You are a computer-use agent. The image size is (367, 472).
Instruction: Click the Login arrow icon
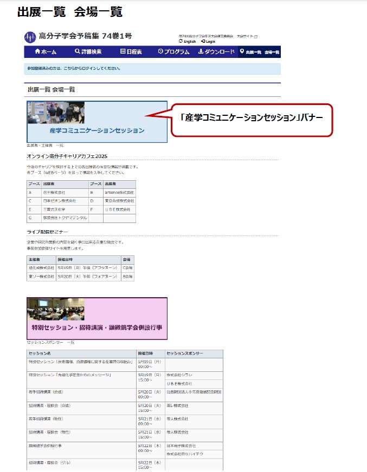click(203, 41)
